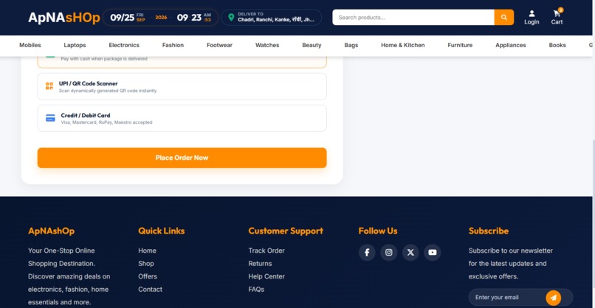This screenshot has height=308, width=595.
Task: Open the Beauty category
Action: click(x=312, y=45)
